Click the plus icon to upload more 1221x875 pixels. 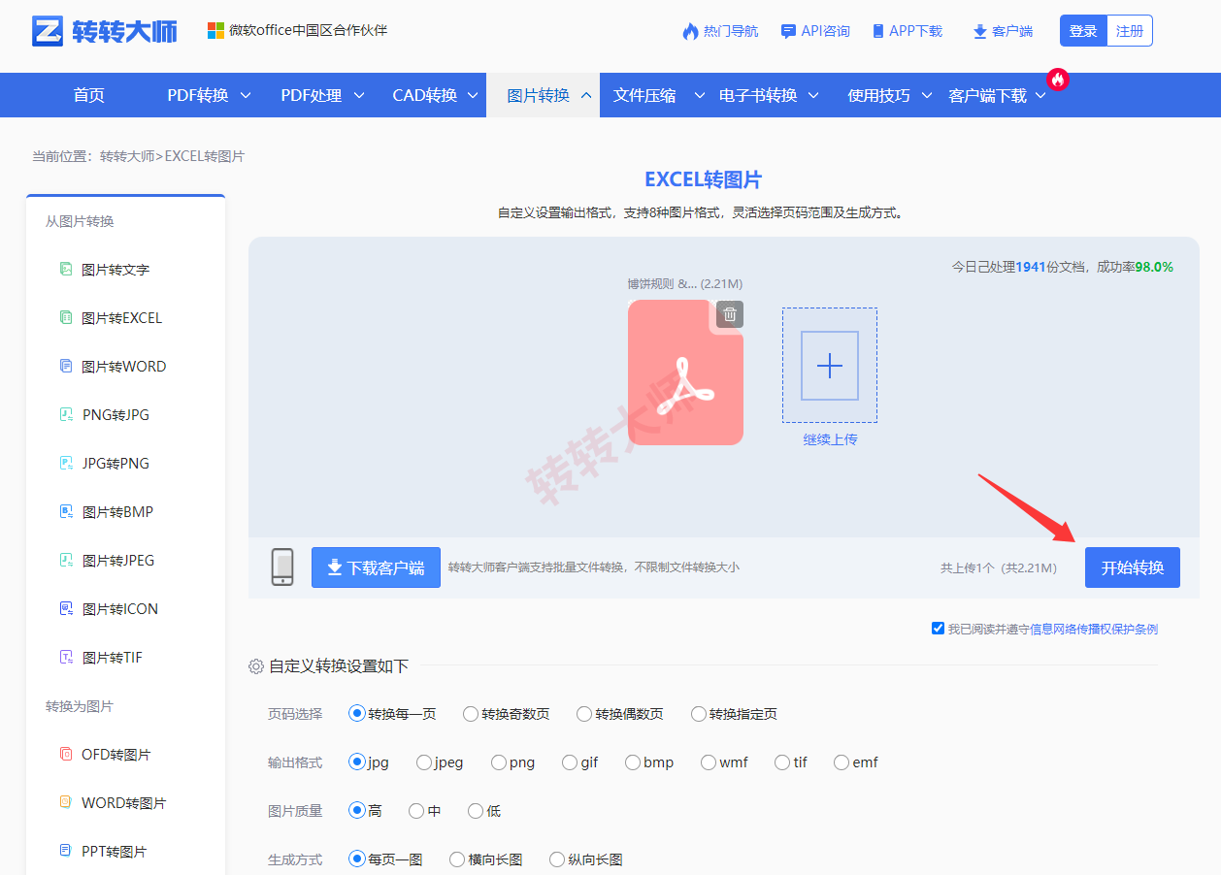click(830, 366)
